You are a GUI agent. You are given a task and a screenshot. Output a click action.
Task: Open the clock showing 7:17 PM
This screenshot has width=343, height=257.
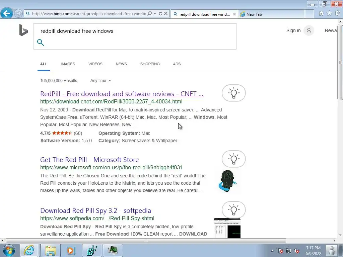(313, 251)
